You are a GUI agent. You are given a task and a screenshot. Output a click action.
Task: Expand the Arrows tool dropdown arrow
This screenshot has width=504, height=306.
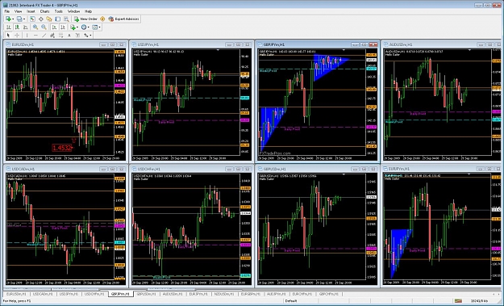click(90, 35)
